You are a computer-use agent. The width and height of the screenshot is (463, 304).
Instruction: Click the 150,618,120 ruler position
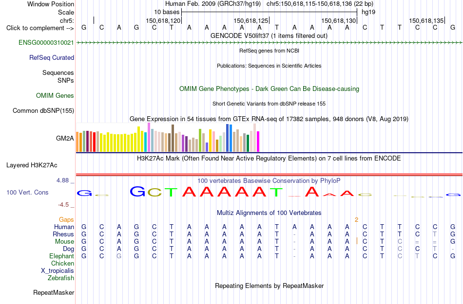tap(163, 20)
